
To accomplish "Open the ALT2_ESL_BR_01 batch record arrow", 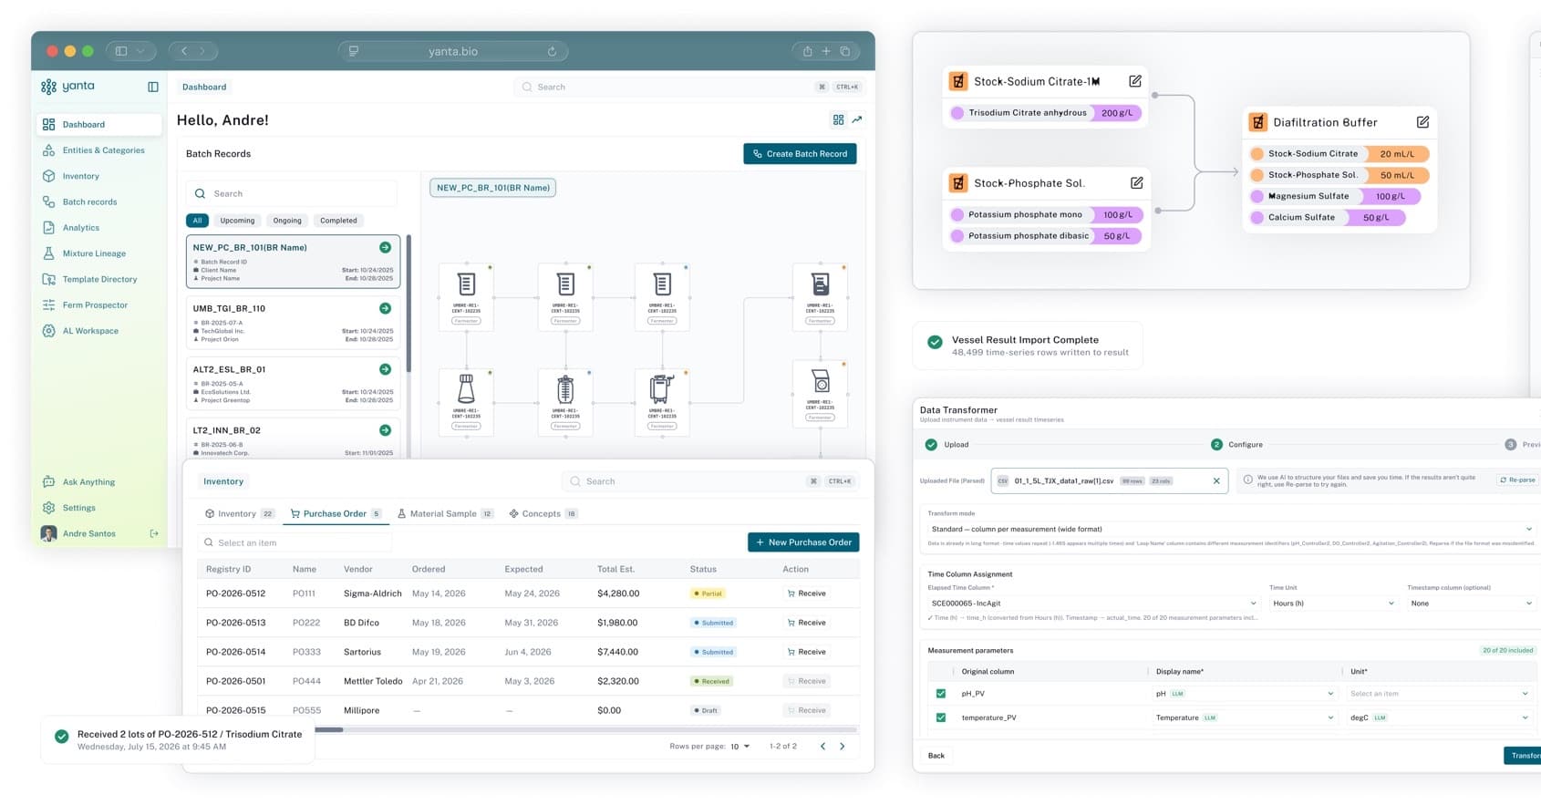I will [385, 369].
